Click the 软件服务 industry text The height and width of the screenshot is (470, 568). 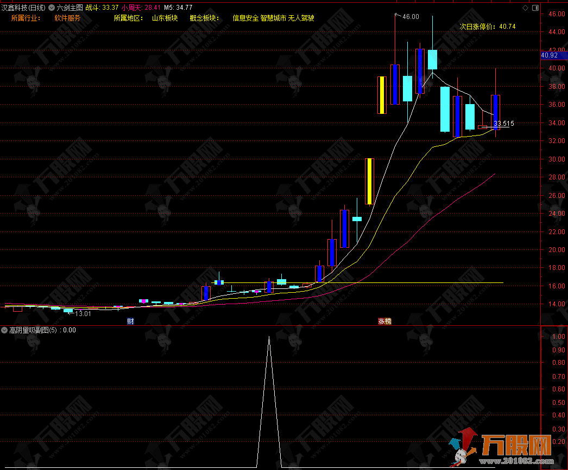tap(67, 18)
